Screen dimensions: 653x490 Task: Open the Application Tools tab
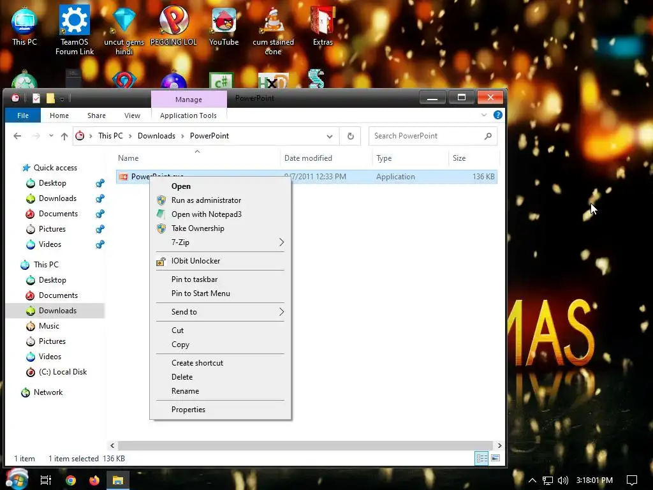click(188, 115)
